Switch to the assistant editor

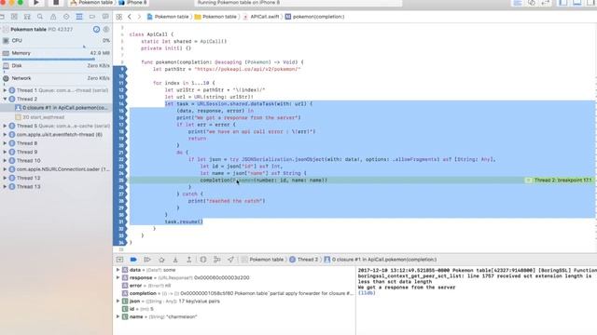(x=532, y=3)
